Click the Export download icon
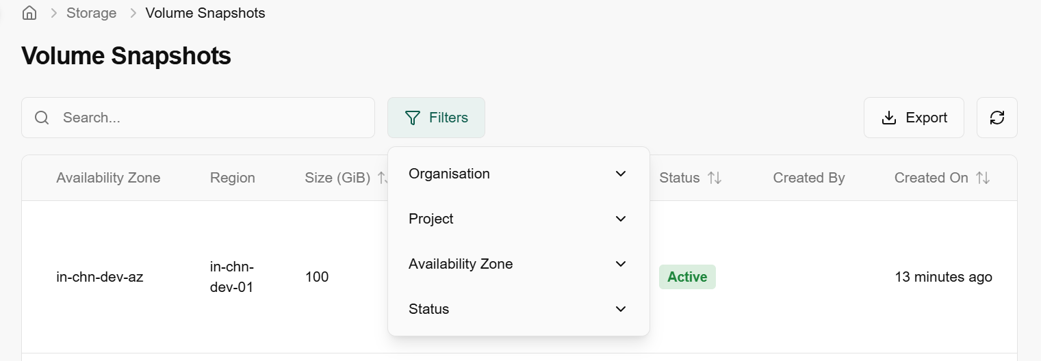 click(889, 118)
